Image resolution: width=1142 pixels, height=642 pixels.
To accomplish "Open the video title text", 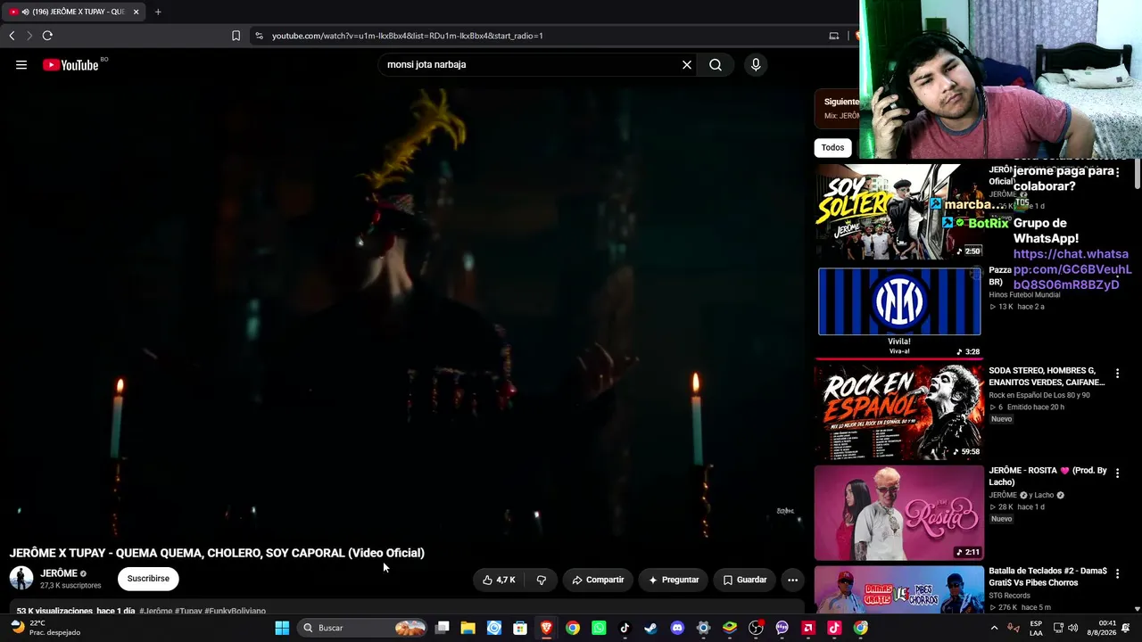I will click(217, 553).
